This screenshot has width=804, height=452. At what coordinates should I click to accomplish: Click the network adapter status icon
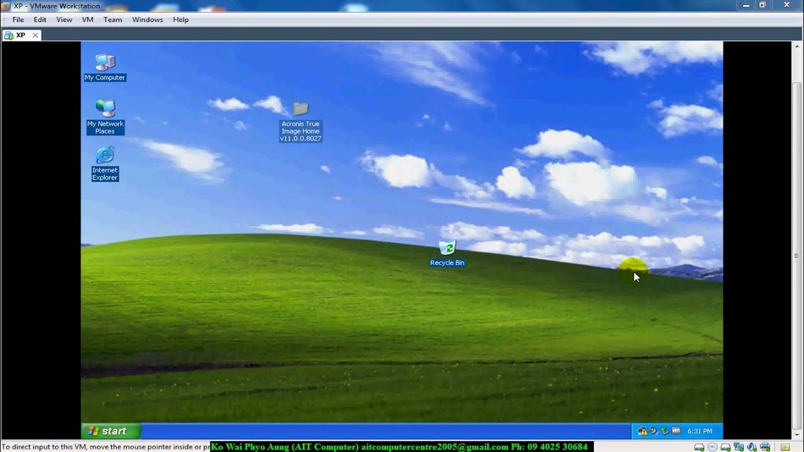tap(739, 447)
